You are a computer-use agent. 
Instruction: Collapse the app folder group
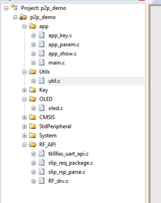pyautogui.click(x=24, y=26)
